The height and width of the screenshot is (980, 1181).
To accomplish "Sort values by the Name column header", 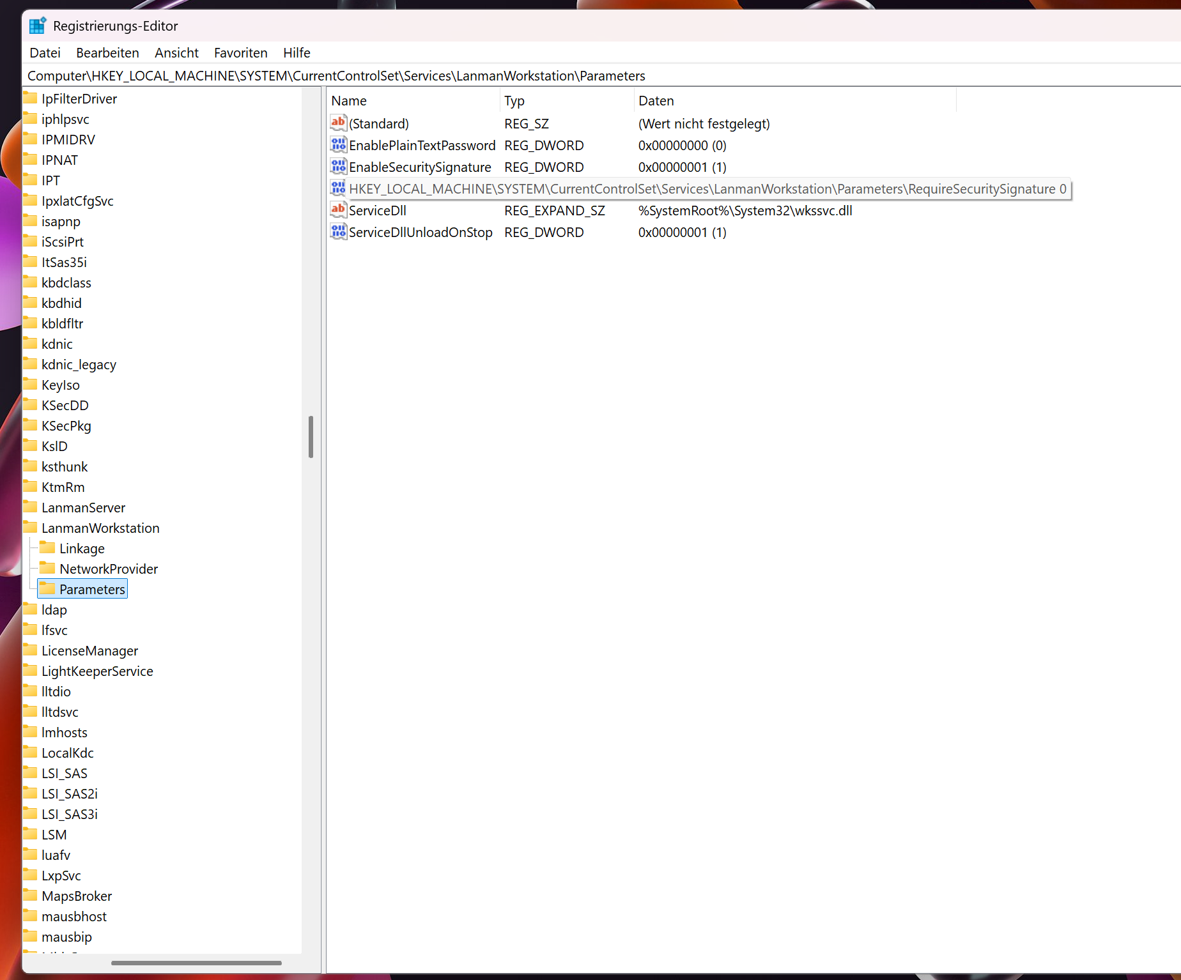I will 413,100.
